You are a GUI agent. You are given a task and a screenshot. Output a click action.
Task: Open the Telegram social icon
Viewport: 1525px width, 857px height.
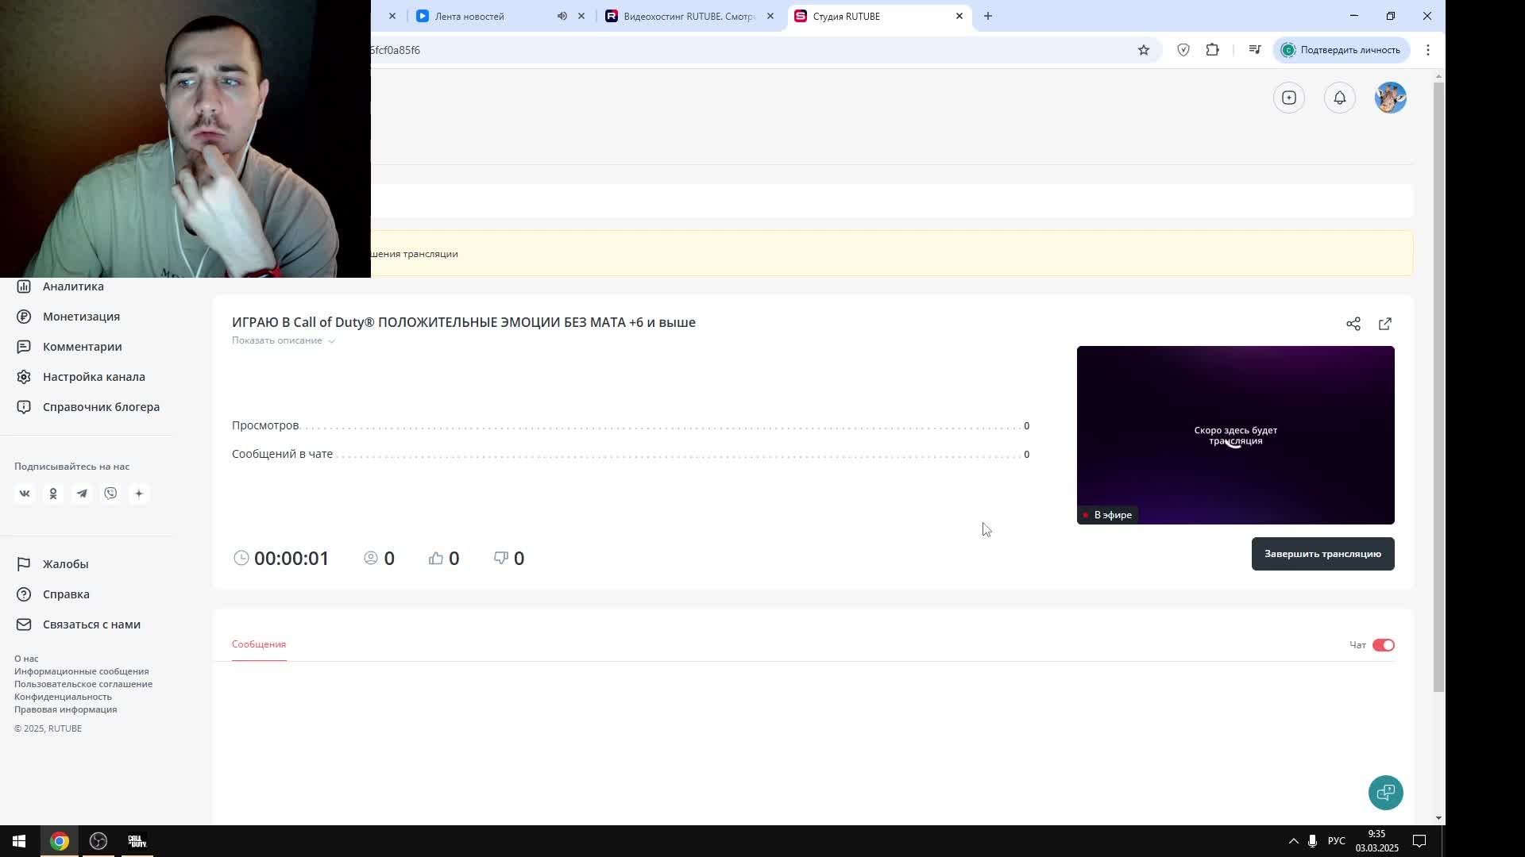click(82, 494)
